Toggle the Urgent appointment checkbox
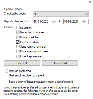 tap(18, 56)
